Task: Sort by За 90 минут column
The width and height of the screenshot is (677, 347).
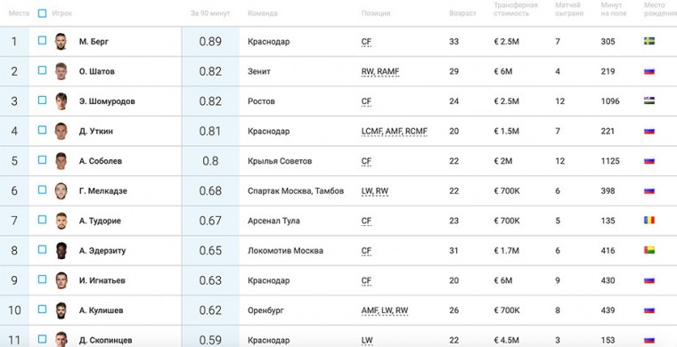Action: pyautogui.click(x=210, y=13)
